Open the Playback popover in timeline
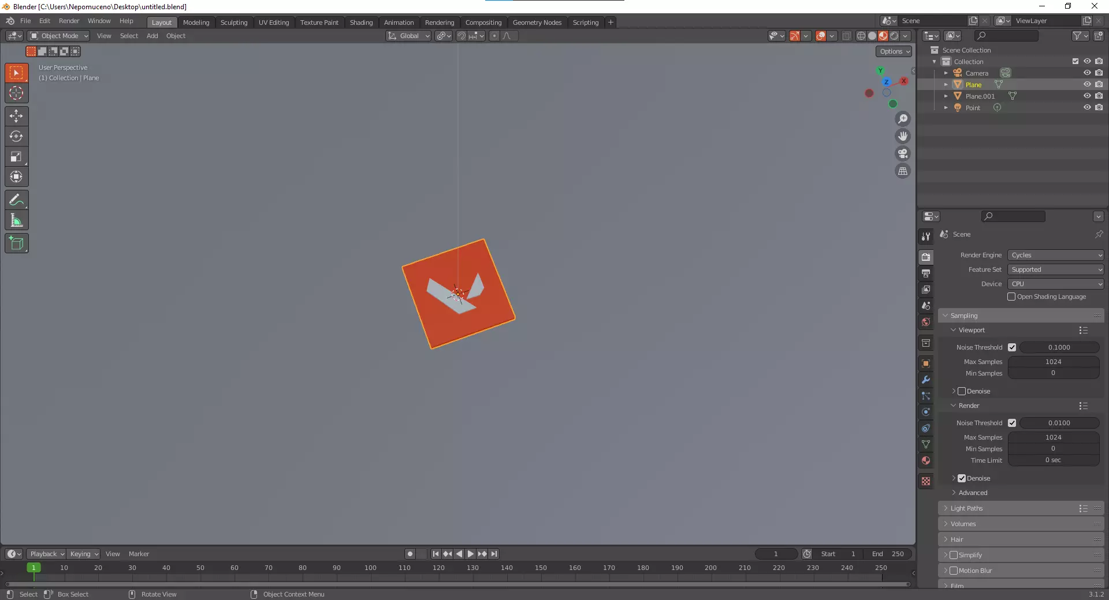 [x=46, y=554]
